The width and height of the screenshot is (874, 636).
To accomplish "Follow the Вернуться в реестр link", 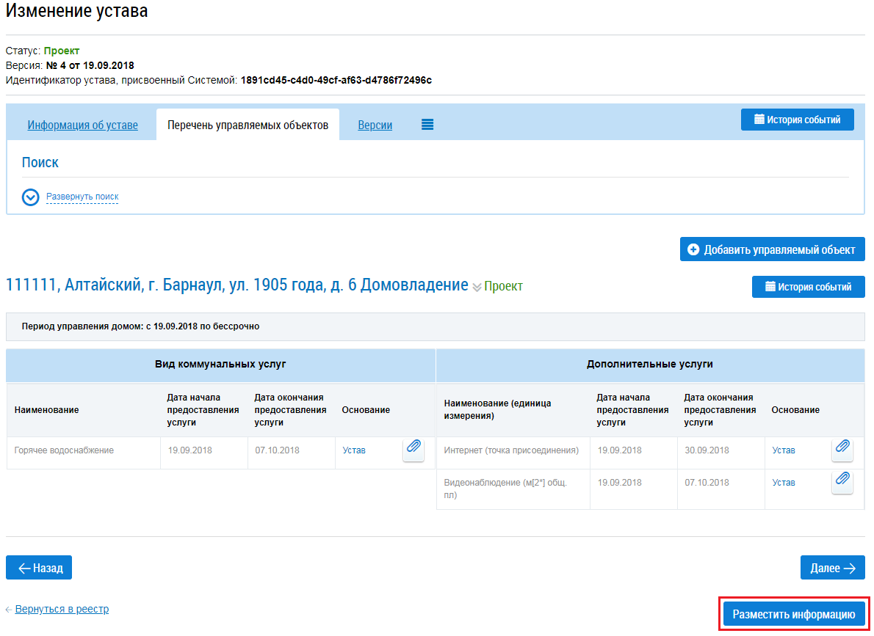I will [x=62, y=609].
